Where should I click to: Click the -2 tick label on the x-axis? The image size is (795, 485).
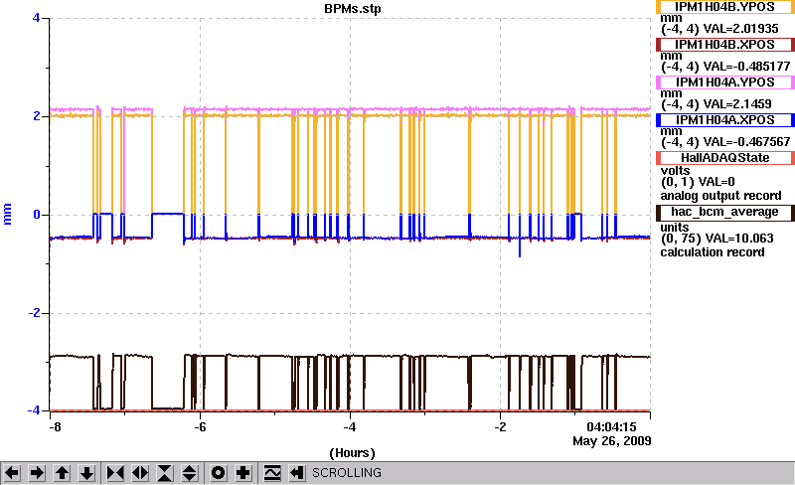click(501, 427)
